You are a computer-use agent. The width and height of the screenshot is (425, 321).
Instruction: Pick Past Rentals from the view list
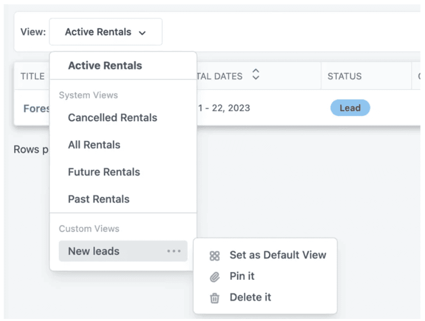(x=99, y=199)
